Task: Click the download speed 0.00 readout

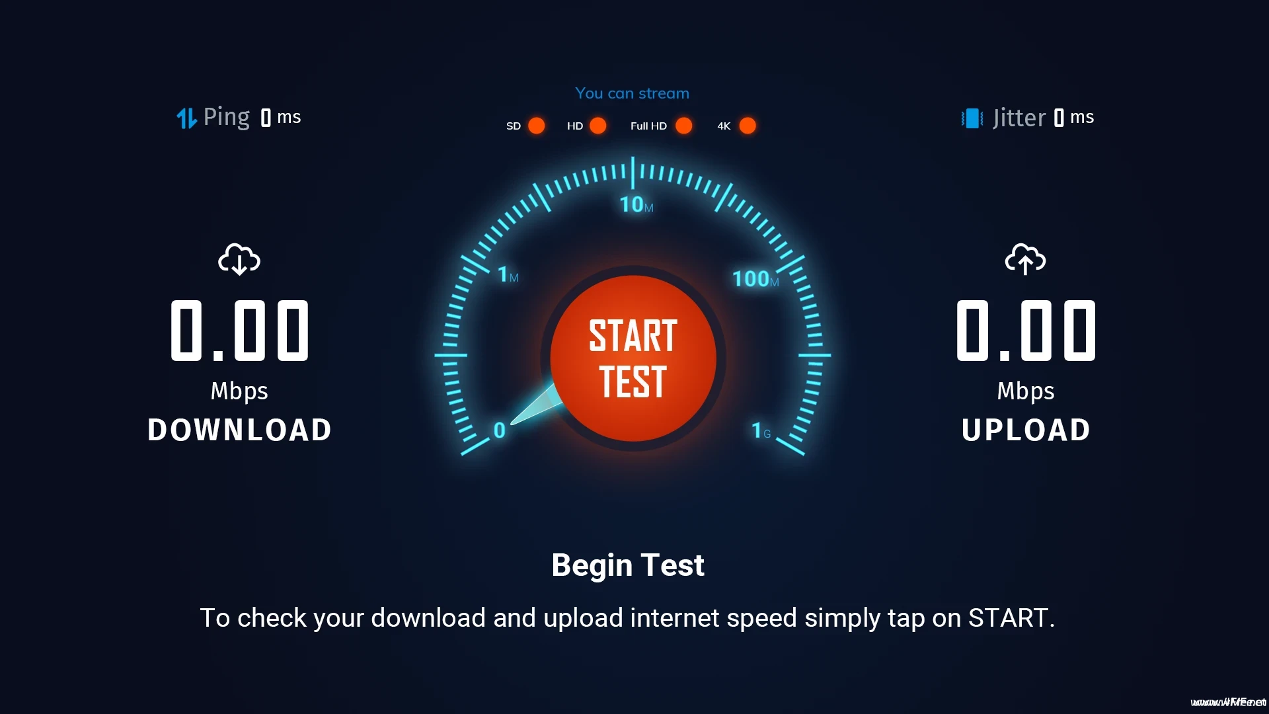Action: (x=239, y=331)
